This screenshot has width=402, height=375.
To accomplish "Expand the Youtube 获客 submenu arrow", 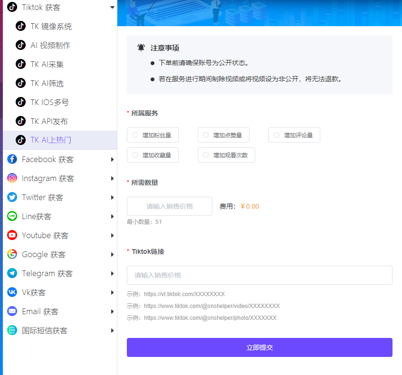I will 112,235.
